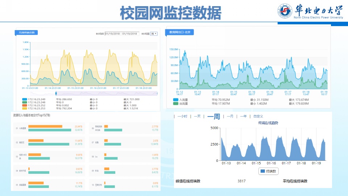Toggle the green 172.16.23.248 legend series
Screen dimensions: 348x196
(x=25, y=102)
